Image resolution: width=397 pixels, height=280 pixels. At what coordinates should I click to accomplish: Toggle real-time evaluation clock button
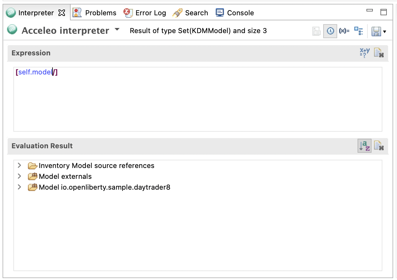(x=330, y=31)
